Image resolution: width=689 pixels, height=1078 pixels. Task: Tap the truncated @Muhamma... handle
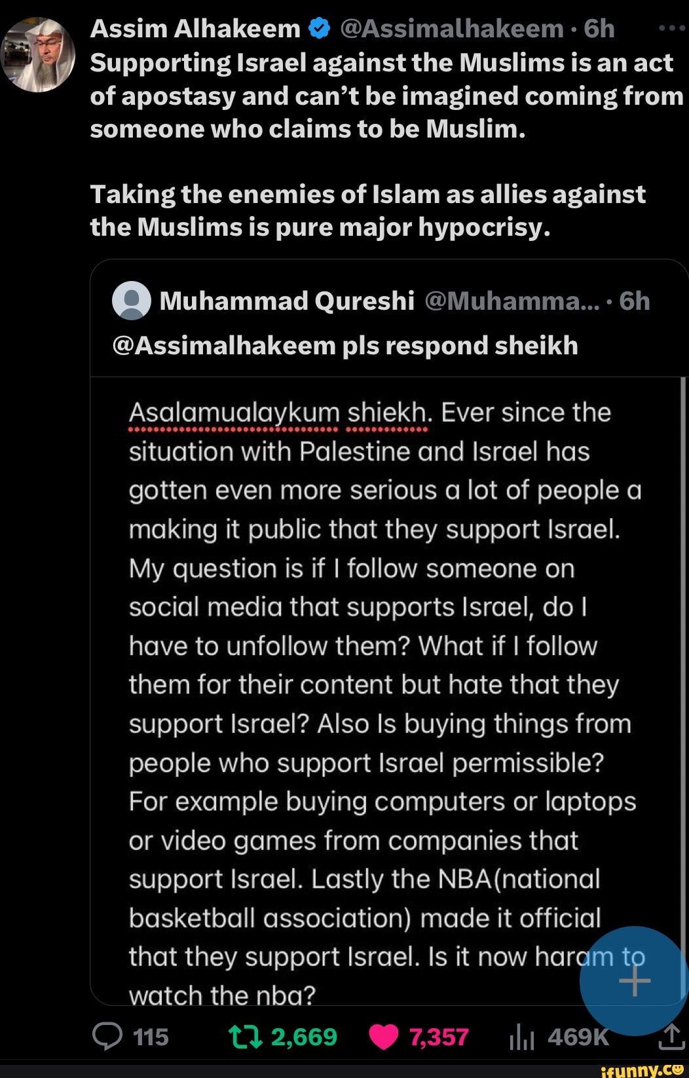(x=512, y=301)
